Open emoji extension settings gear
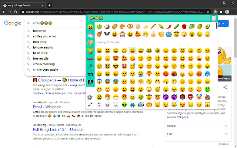The height and width of the screenshot is (148, 237). 90,97
